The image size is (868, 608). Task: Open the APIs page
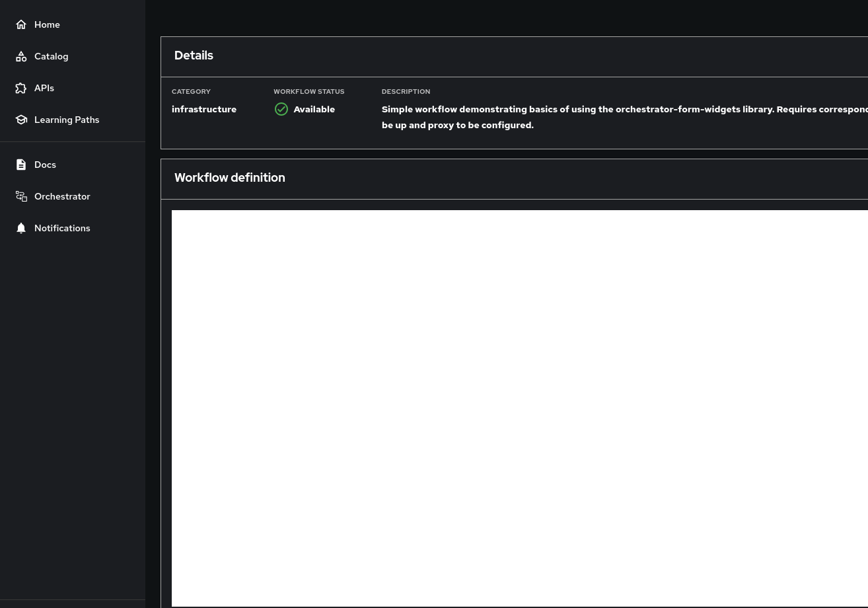pyautogui.click(x=73, y=88)
